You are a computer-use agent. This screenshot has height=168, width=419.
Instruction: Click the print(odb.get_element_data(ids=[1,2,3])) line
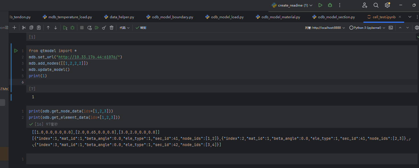pos(74,117)
